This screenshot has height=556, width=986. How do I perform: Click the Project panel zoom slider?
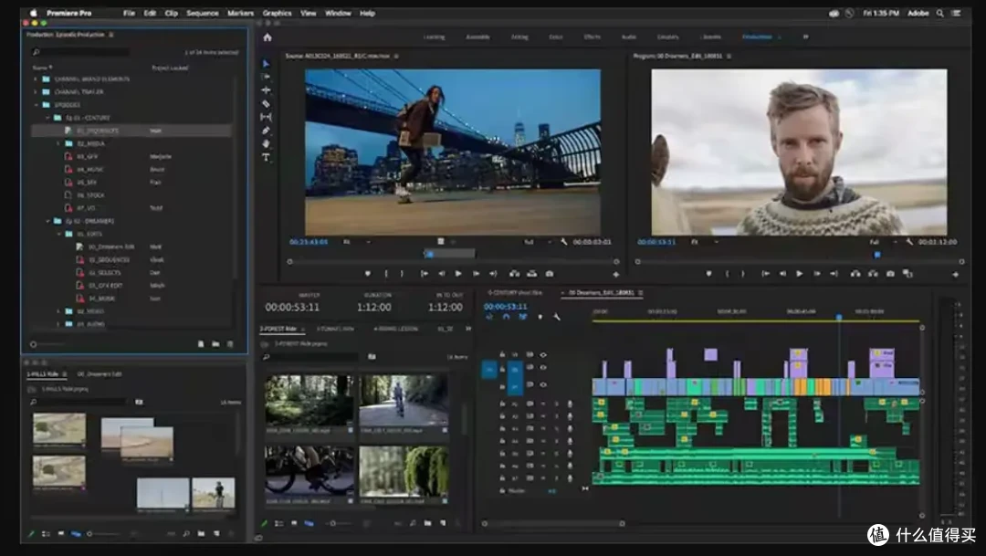[x=47, y=344]
